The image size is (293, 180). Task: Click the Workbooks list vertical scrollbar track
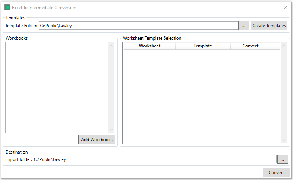pyautogui.click(x=111, y=87)
